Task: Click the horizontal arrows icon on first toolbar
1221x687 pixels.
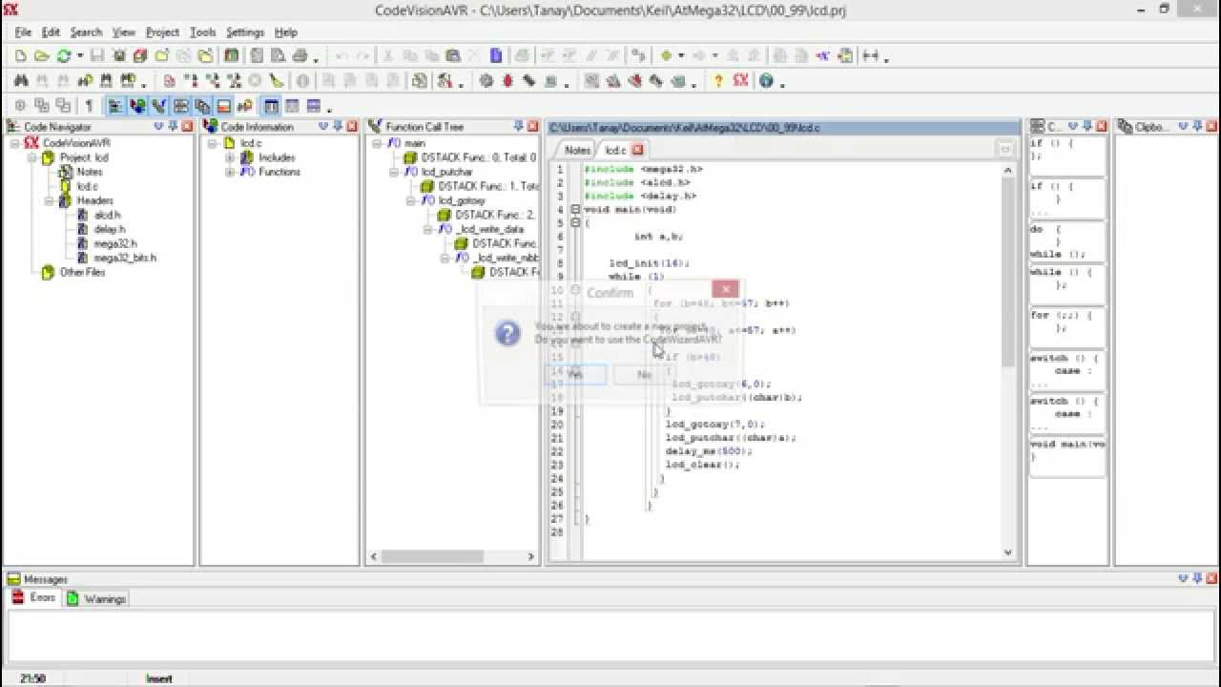Action: pos(870,55)
